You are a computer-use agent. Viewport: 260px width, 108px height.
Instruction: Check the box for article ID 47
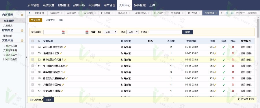click(32, 91)
